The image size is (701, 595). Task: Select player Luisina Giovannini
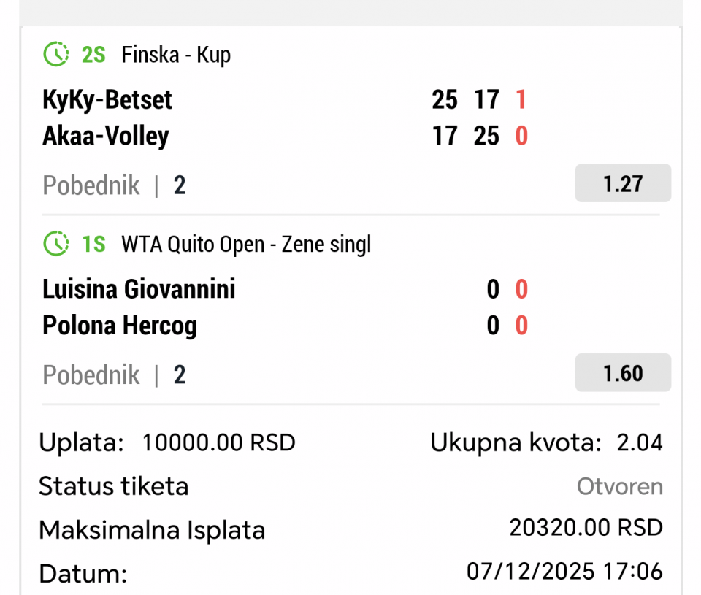point(139,290)
